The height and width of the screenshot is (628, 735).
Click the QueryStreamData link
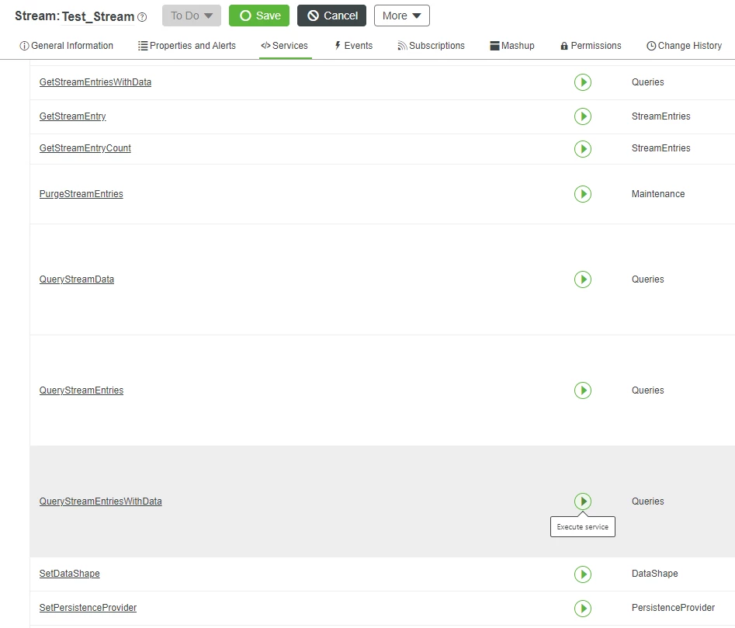[x=77, y=279]
